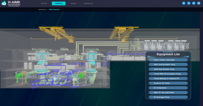
Task: Click the CS hexagon icon
Action: pyautogui.click(x=189, y=3)
